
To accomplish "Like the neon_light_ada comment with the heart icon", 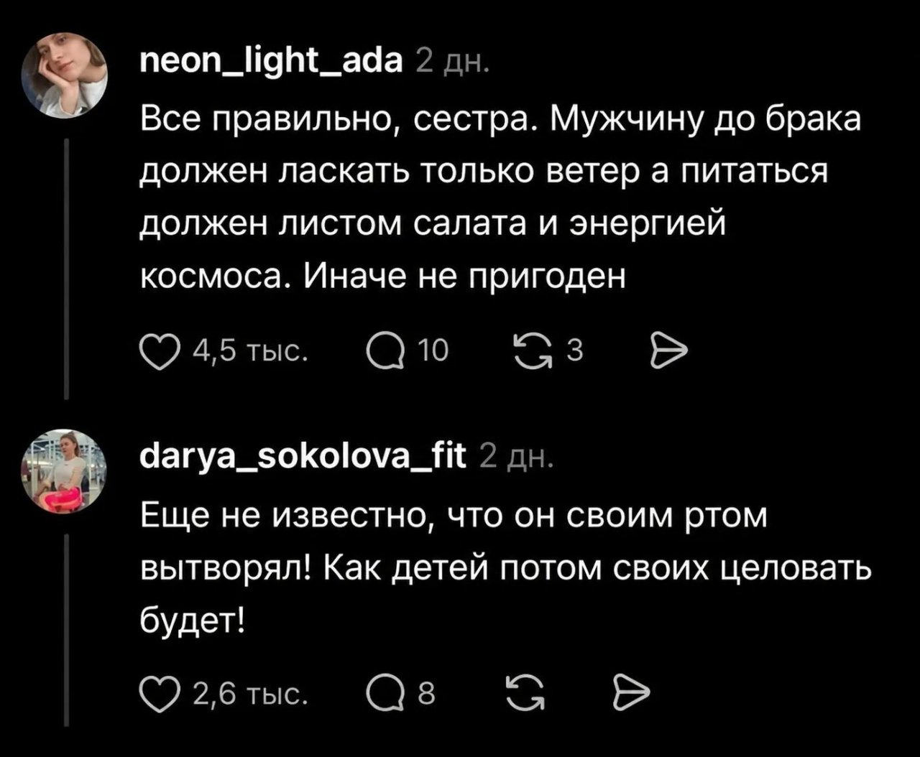I will coord(159,352).
